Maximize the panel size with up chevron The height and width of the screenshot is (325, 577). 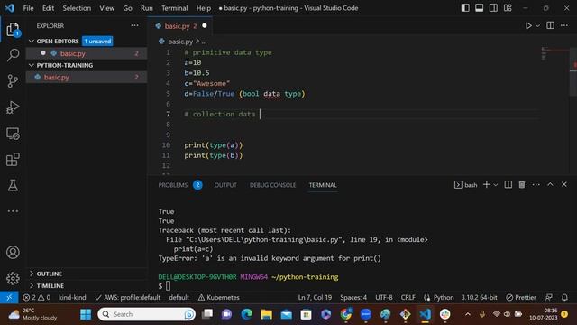pos(550,184)
